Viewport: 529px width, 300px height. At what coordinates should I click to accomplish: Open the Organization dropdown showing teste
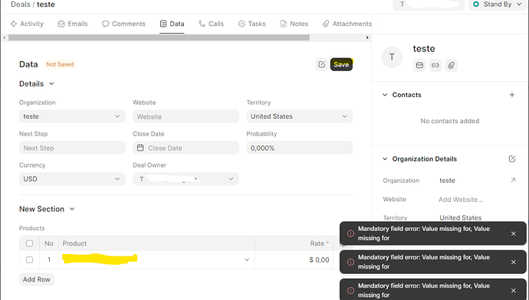(72, 116)
